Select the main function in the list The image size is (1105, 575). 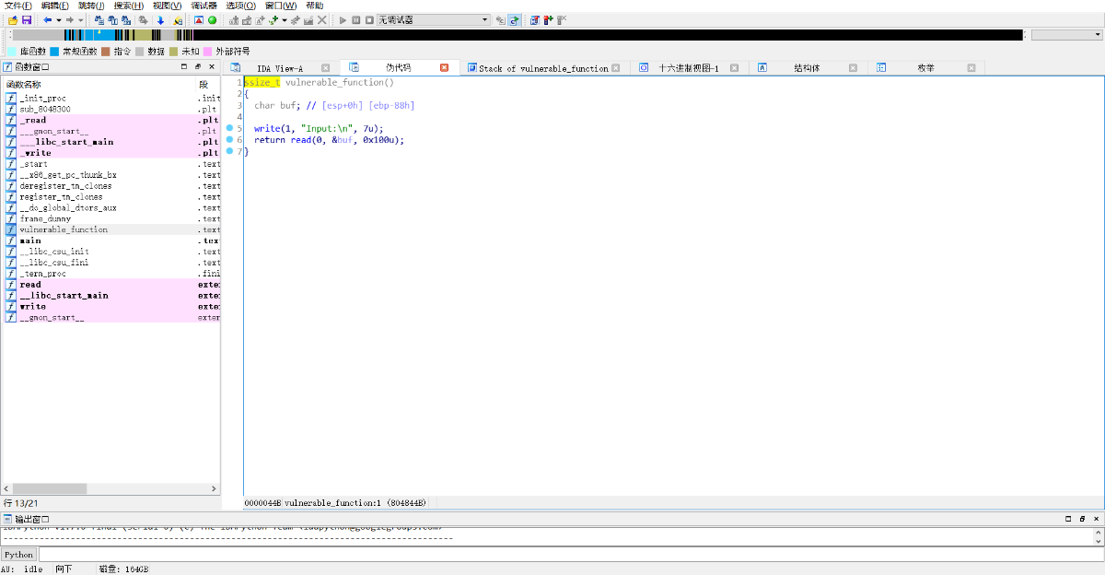click(110, 241)
